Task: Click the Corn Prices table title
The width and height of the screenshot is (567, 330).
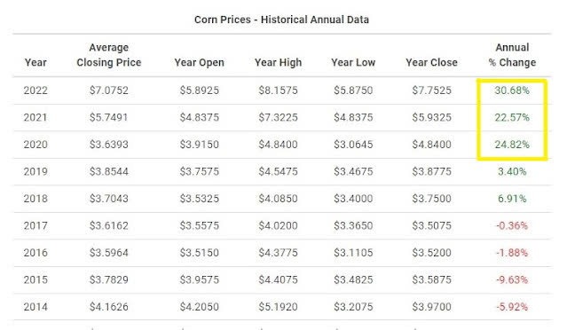Action: (281, 20)
